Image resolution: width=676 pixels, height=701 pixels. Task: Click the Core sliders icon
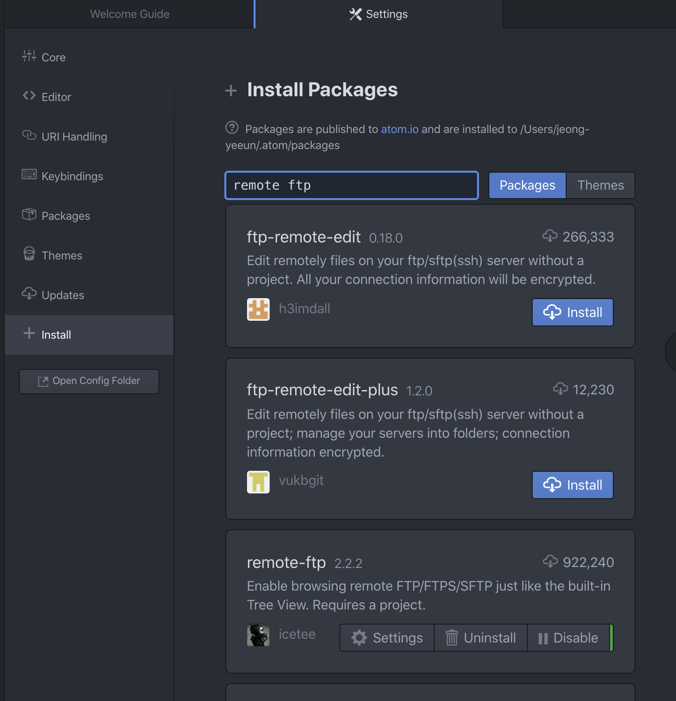point(29,56)
